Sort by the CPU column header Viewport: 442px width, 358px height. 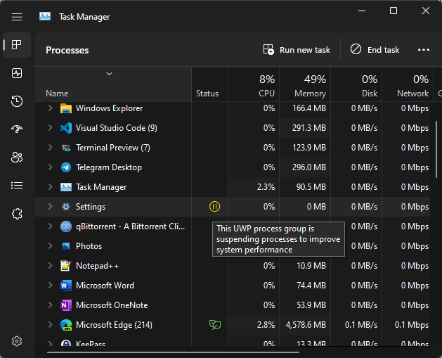tap(254, 84)
